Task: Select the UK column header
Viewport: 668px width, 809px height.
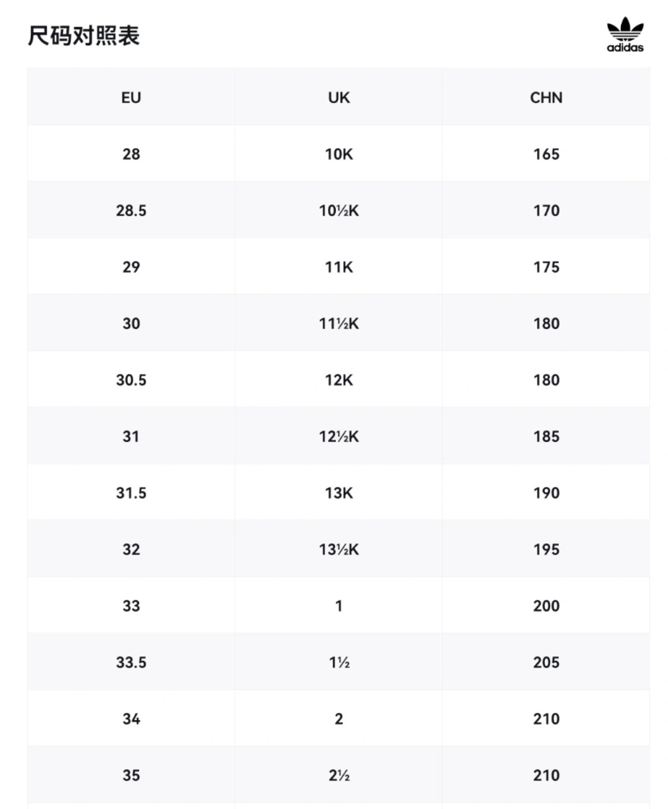Action: coord(339,97)
